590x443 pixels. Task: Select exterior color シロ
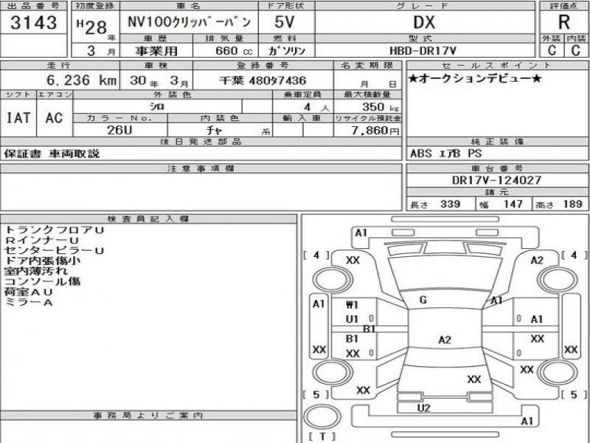pyautogui.click(x=156, y=106)
